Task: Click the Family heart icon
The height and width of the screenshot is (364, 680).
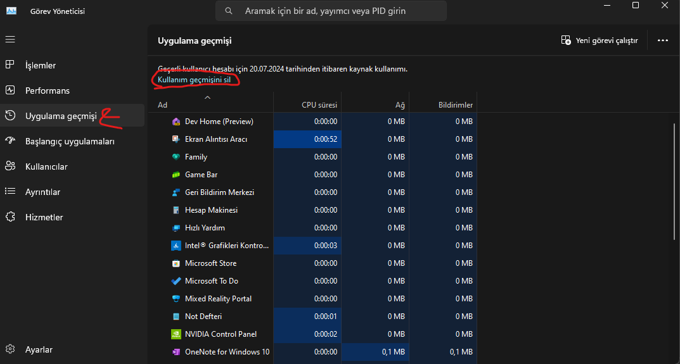Action: pyautogui.click(x=176, y=157)
